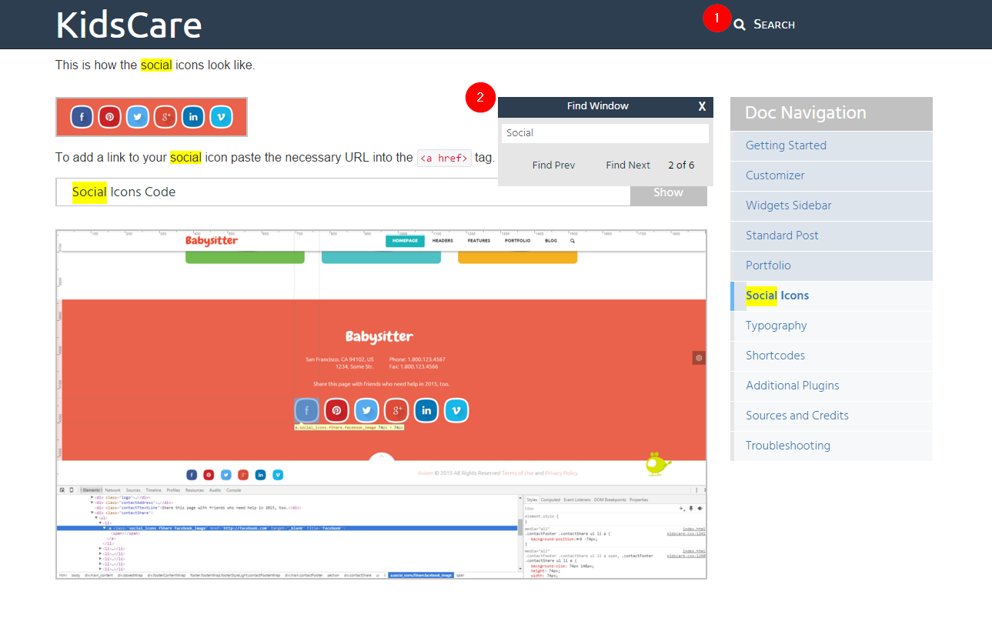Click the KidsCare site title
The width and height of the screenshot is (992, 628).
[x=129, y=25]
